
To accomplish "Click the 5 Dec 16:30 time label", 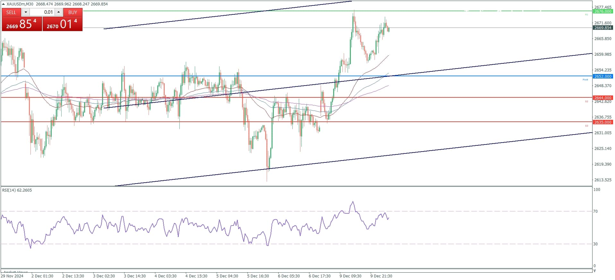I will [258, 276].
